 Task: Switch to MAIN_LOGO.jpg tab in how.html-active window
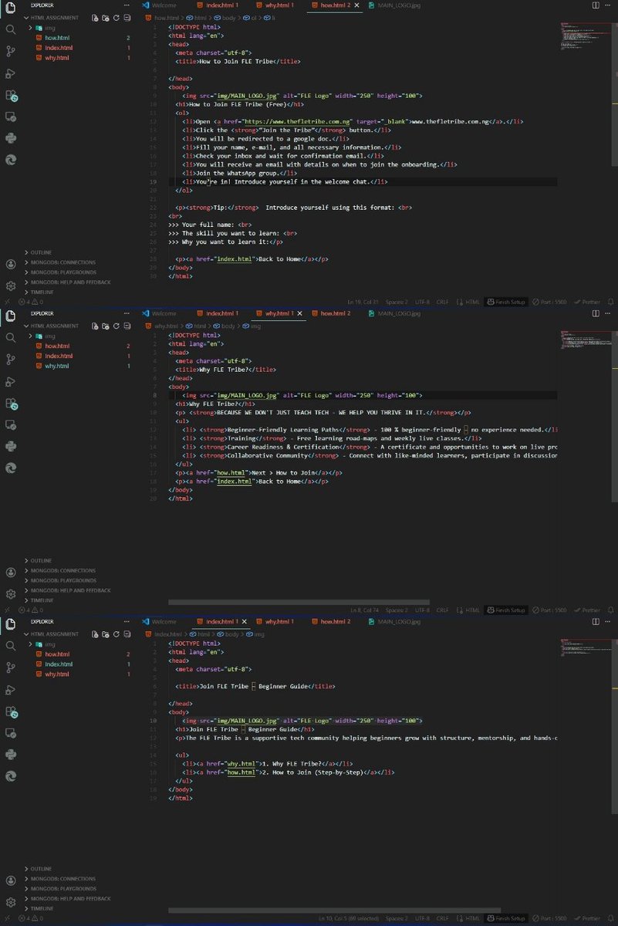pos(393,5)
